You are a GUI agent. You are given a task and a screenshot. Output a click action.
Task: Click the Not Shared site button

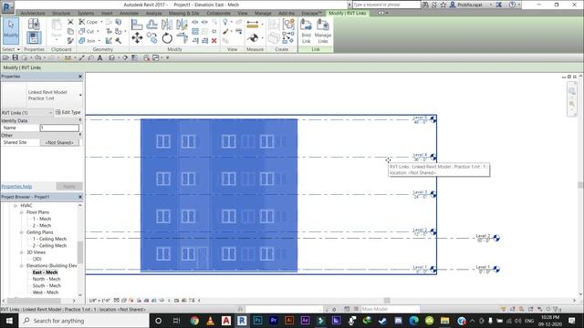(x=59, y=142)
